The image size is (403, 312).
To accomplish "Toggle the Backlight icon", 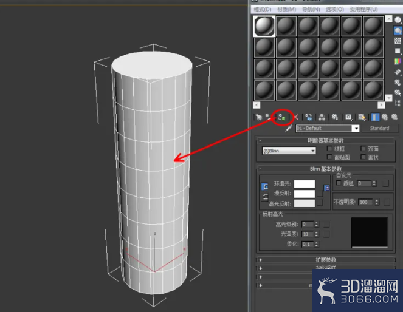I will [398, 30].
